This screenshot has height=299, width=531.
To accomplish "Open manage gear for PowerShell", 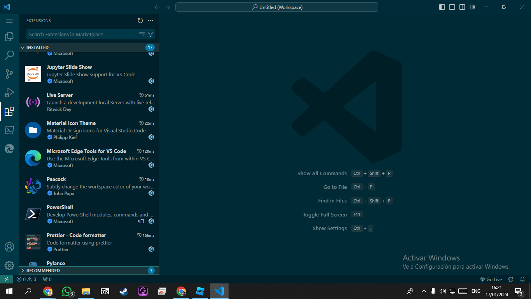I will 151,221.
